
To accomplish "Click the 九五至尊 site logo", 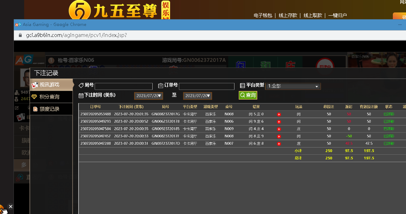I will tap(119, 10).
